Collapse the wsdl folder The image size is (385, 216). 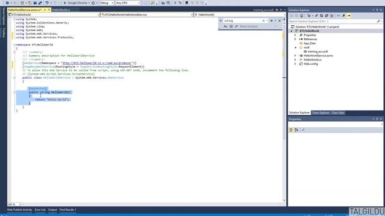(295, 47)
